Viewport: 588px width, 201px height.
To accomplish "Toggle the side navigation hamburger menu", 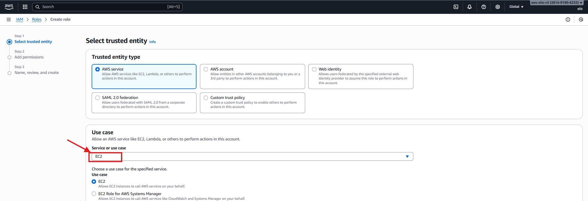I will click(x=9, y=19).
